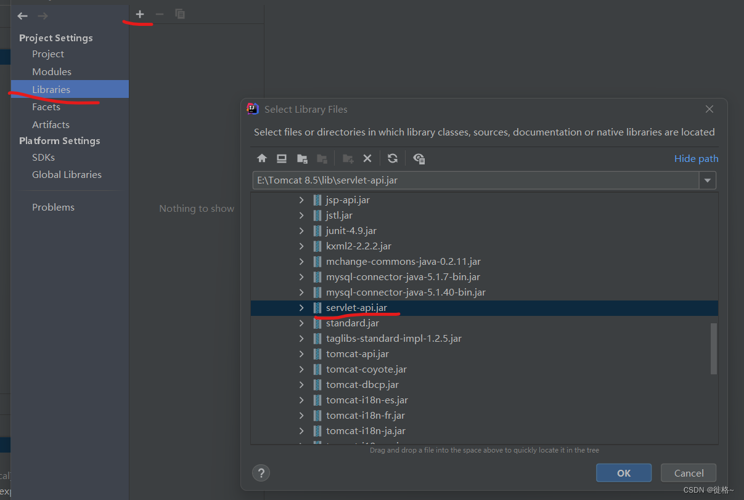
Task: Go to desktop directory icon
Action: (282, 158)
